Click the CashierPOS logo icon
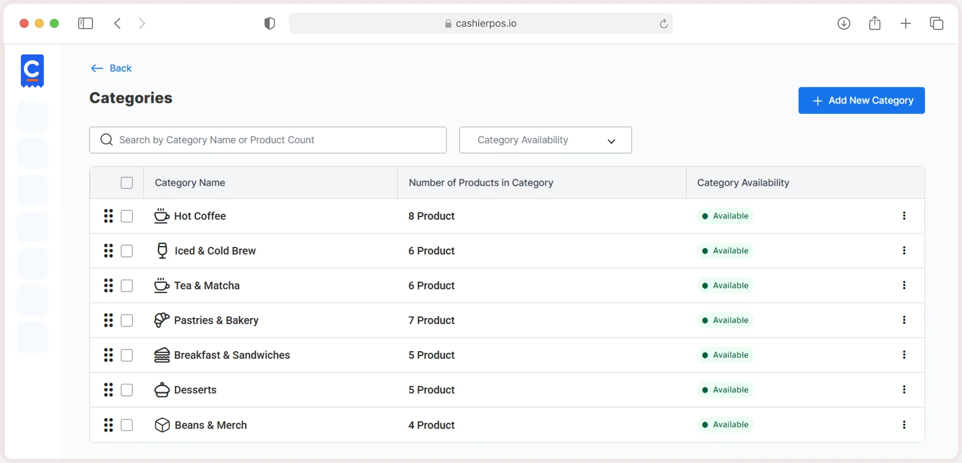Viewport: 962px width, 463px height. tap(33, 71)
